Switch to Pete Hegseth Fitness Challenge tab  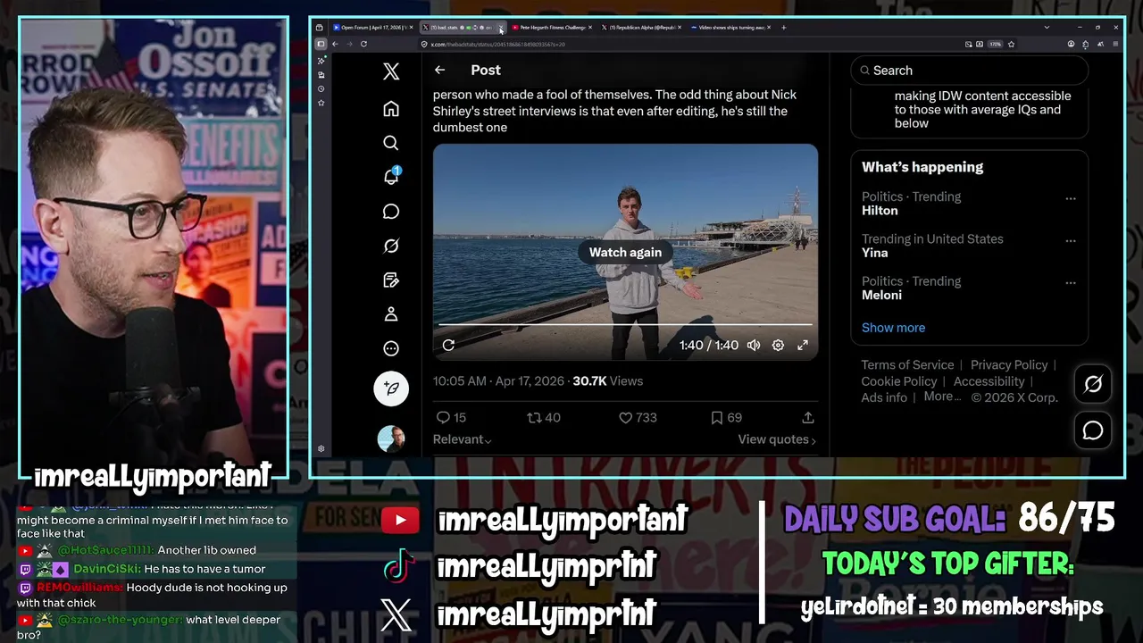pyautogui.click(x=551, y=28)
